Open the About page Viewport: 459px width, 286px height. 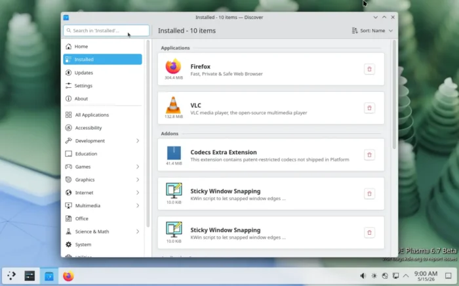102,98
